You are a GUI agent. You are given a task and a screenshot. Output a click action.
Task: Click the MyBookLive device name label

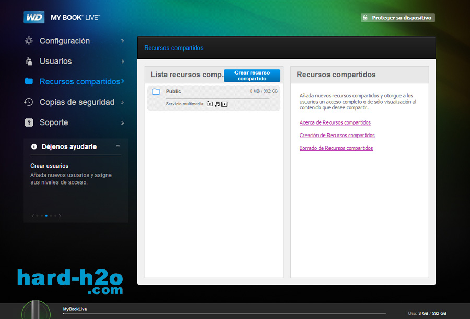point(75,309)
